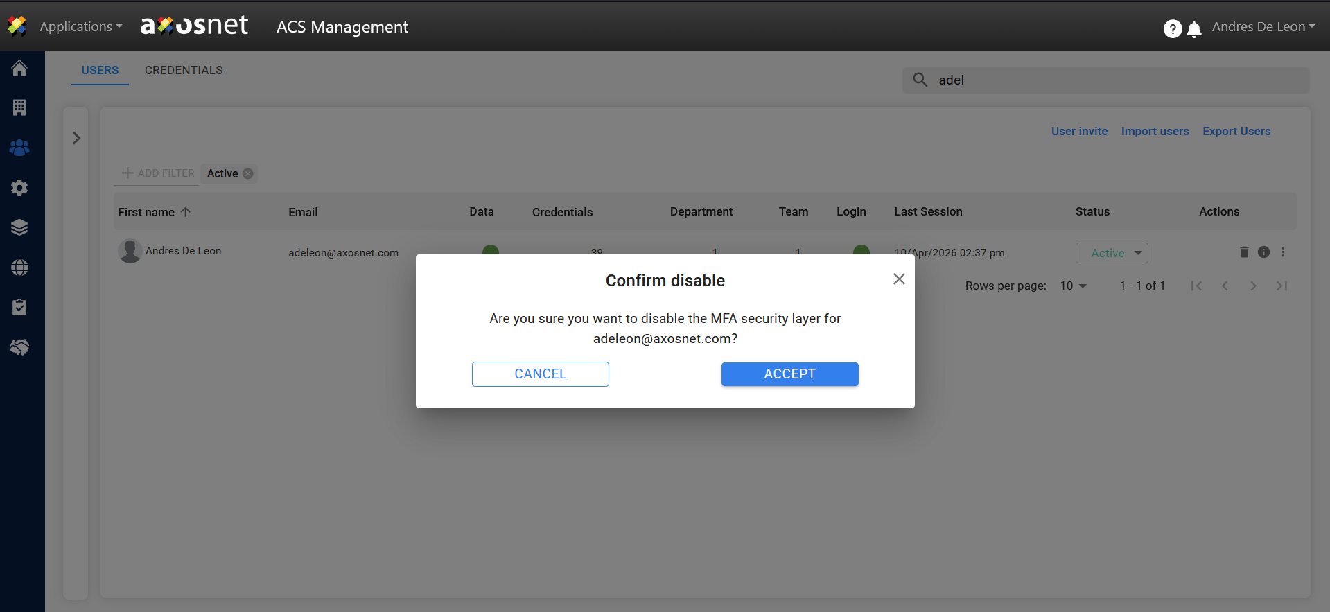Click the stacked layers sidebar icon
This screenshot has height=612, width=1330.
19,227
